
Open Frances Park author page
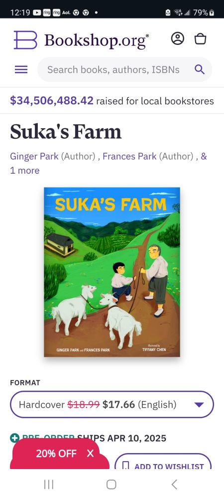(129, 156)
